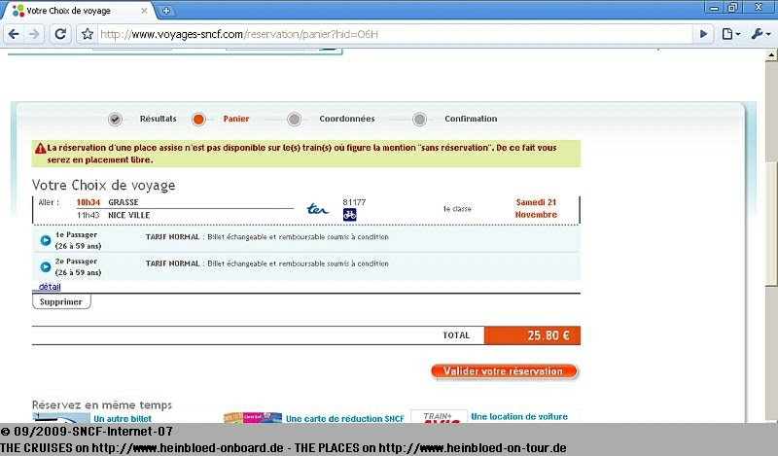Click the Un autre billet link
778x456 pixels.
[123, 419]
